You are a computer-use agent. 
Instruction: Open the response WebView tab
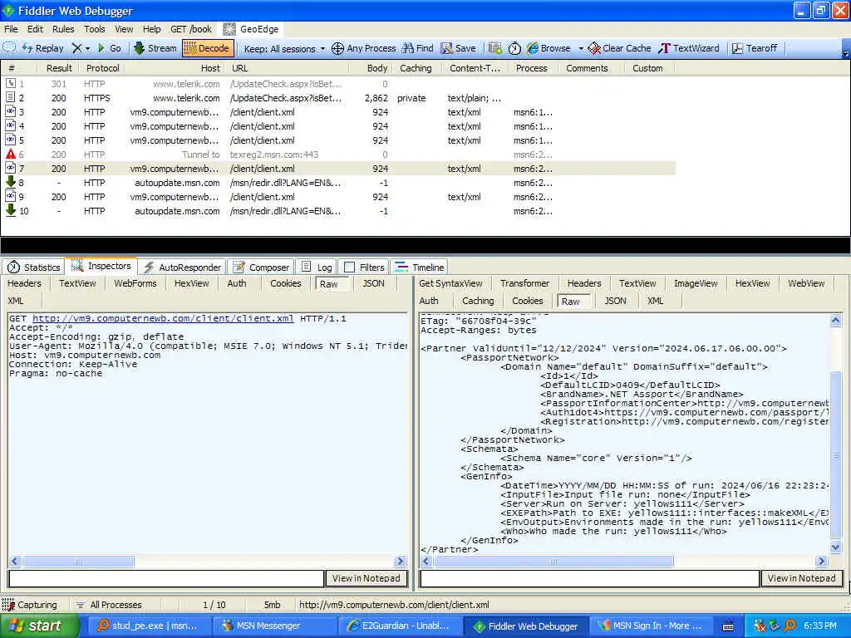[x=806, y=283]
